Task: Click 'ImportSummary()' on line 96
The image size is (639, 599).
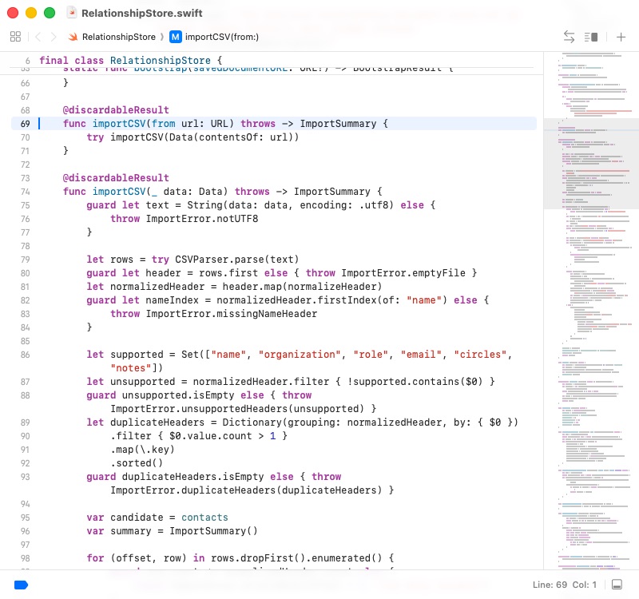Action: click(213, 531)
